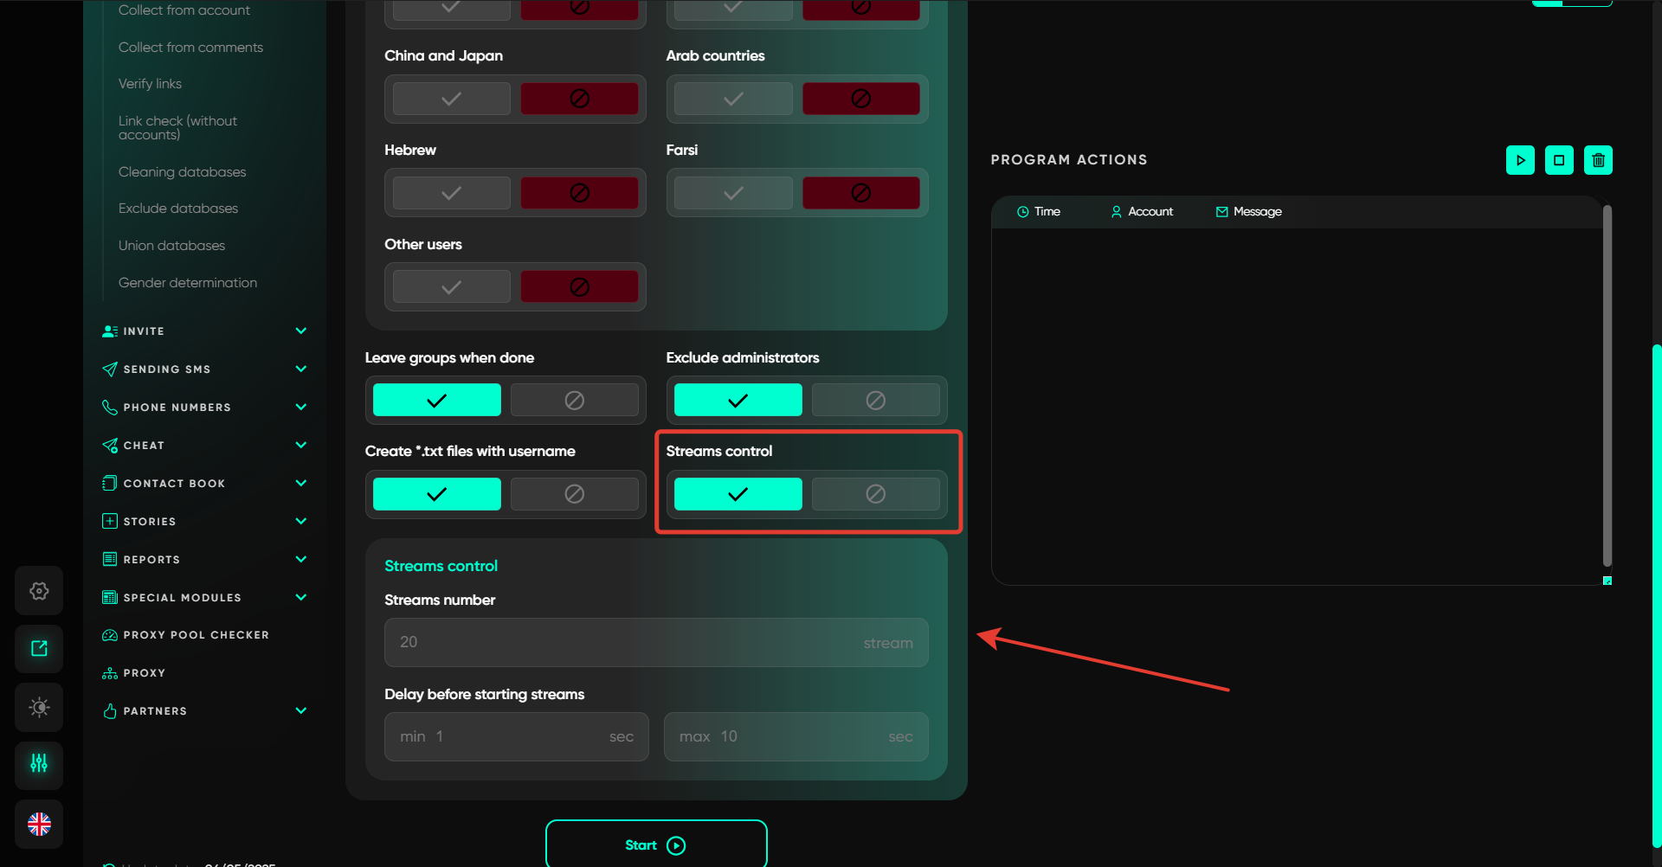1662x867 pixels.
Task: Select Gender determination in the sidebar
Action: click(188, 283)
